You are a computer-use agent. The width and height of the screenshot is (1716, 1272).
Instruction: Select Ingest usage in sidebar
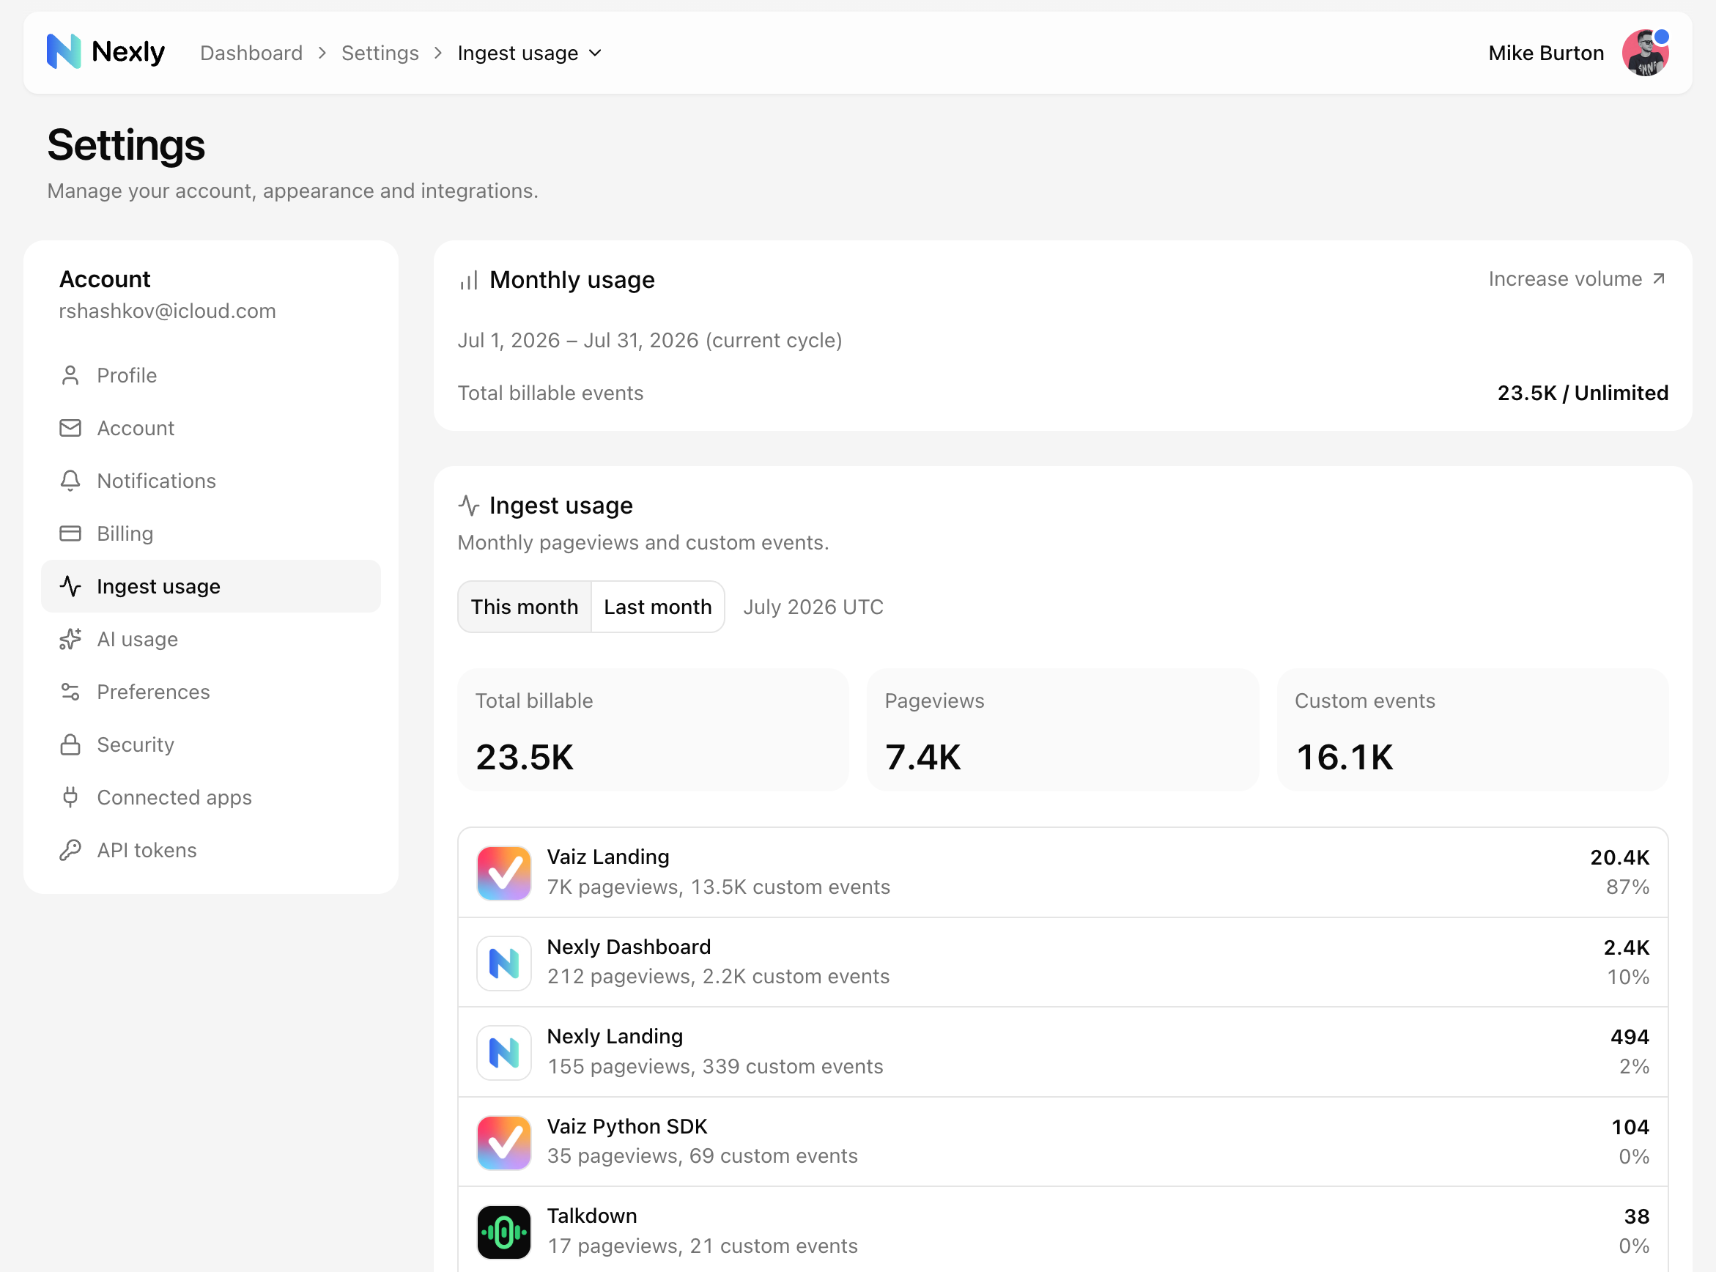211,586
